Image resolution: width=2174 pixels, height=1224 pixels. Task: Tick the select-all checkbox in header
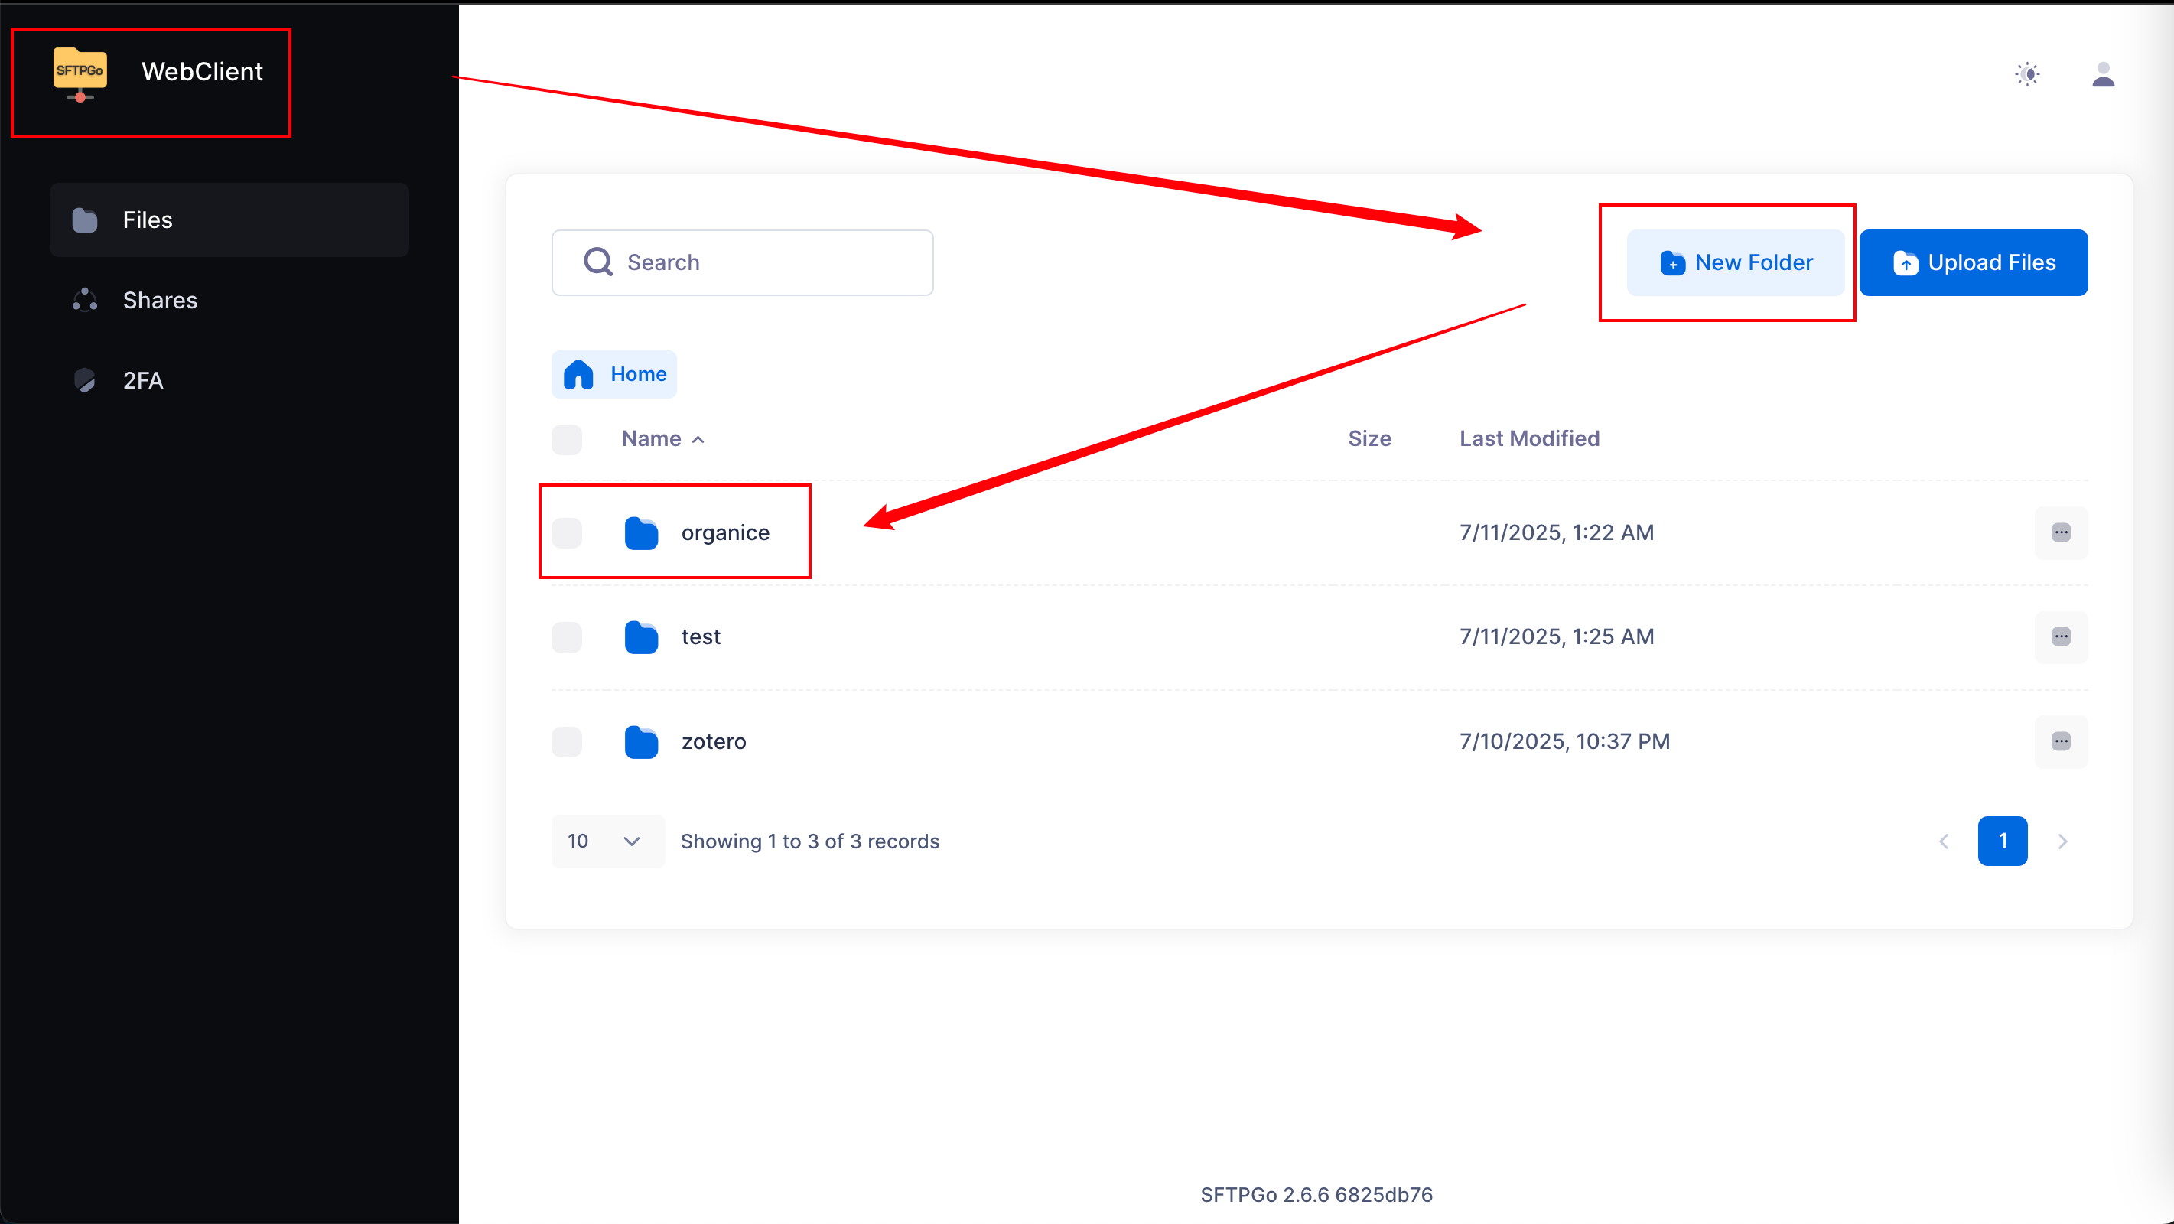pyautogui.click(x=566, y=440)
